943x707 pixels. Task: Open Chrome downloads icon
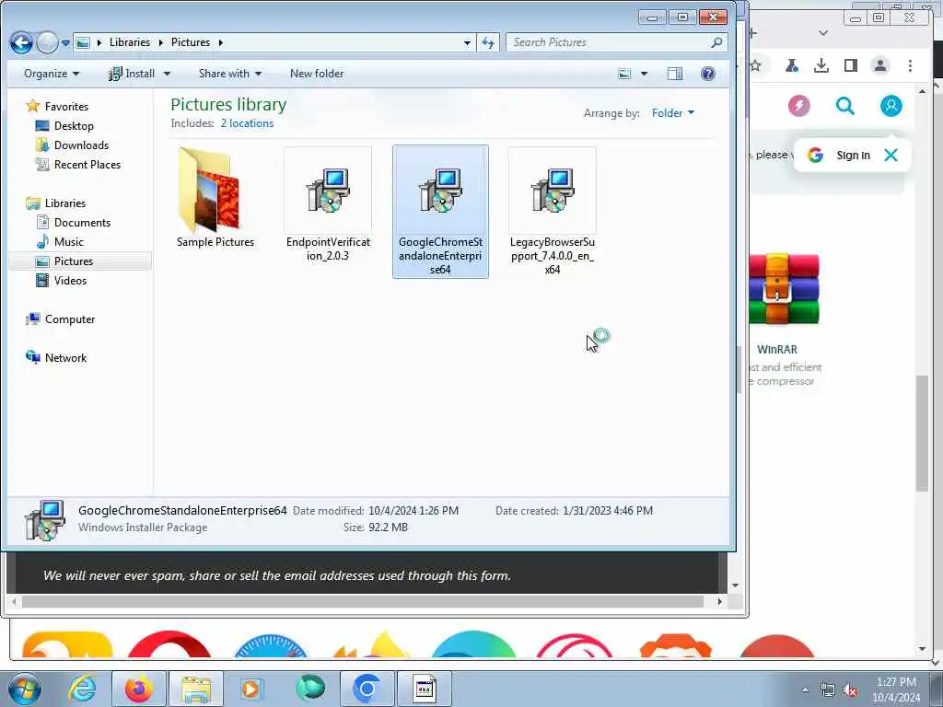click(x=821, y=65)
